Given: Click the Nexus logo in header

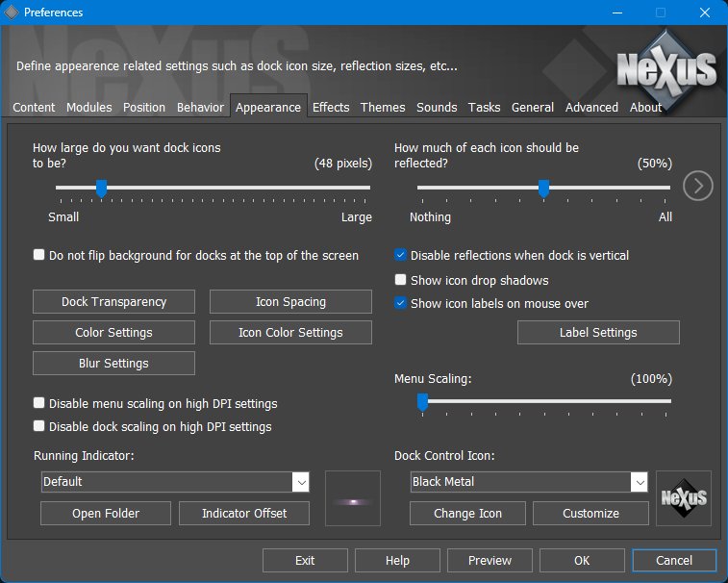Looking at the screenshot, I should coord(666,69).
